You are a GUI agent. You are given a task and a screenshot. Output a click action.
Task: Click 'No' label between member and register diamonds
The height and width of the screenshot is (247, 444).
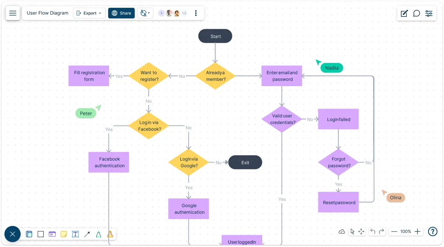pyautogui.click(x=182, y=76)
